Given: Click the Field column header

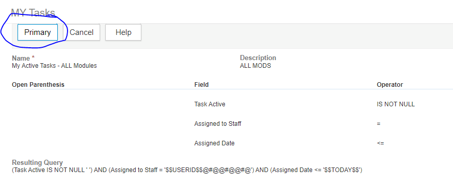Looking at the screenshot, I should tap(201, 85).
